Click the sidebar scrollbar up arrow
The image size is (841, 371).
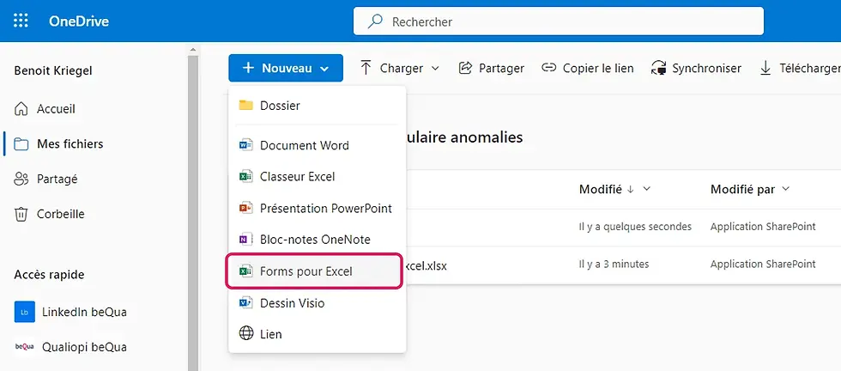tap(193, 50)
